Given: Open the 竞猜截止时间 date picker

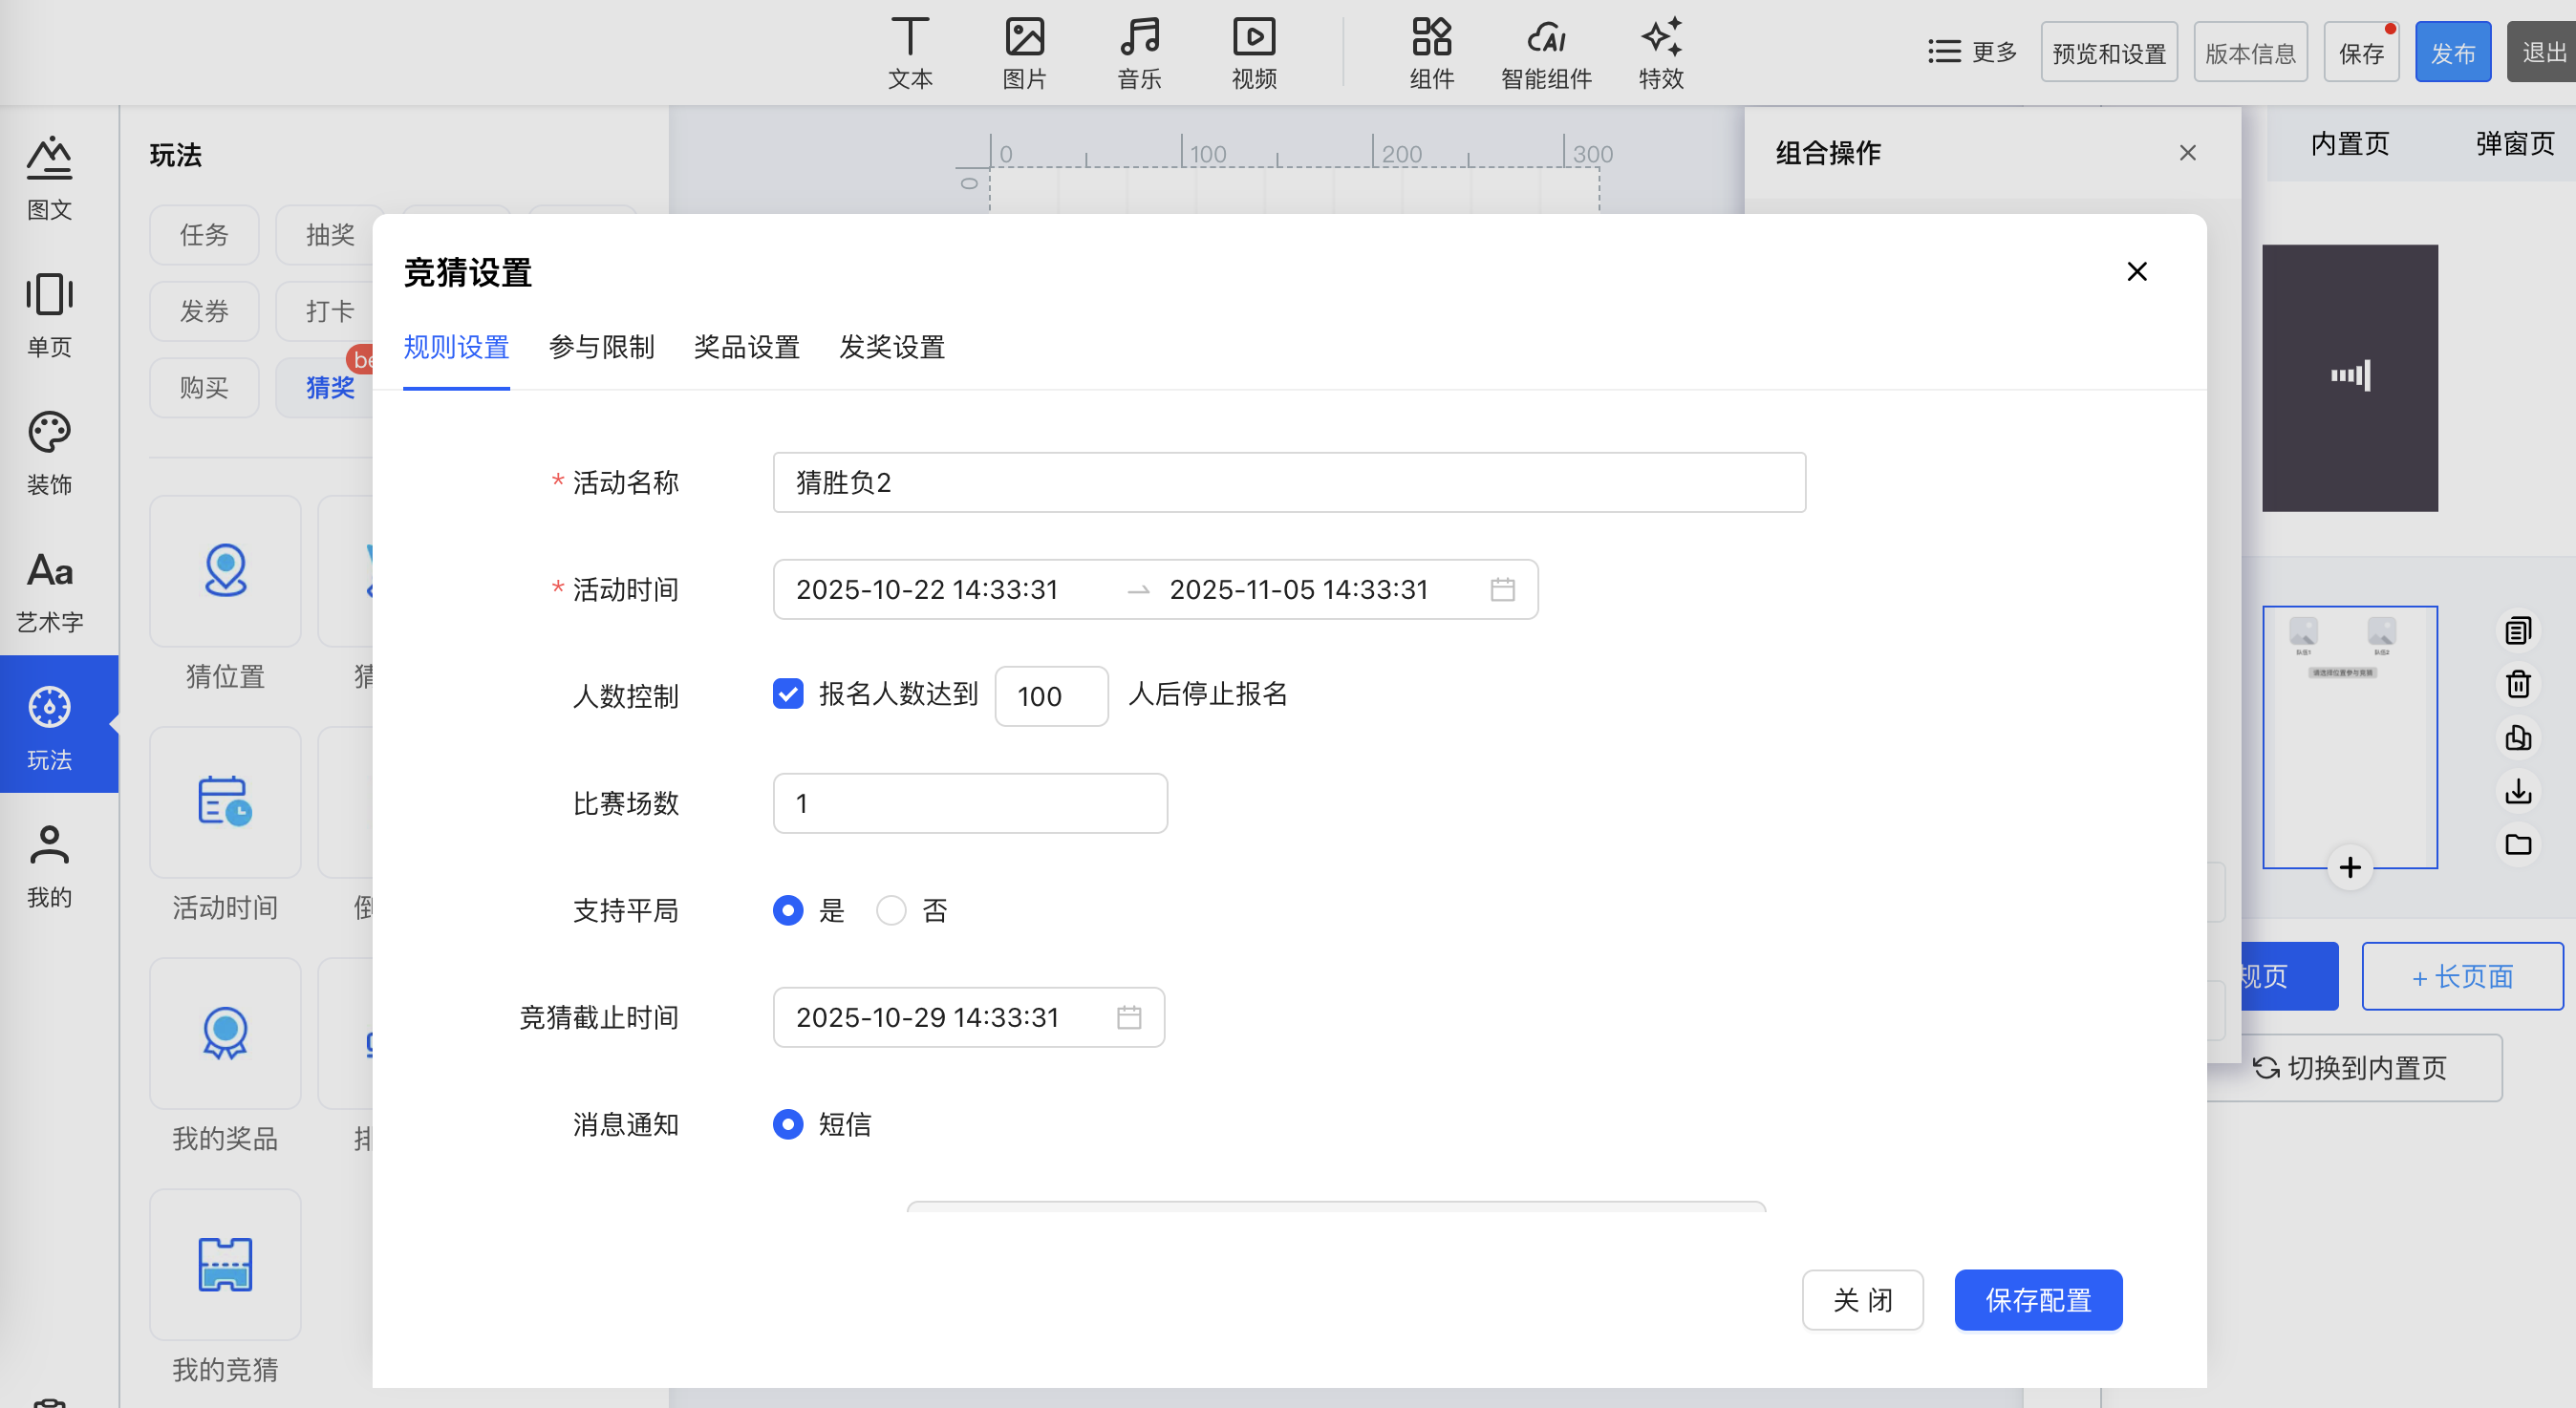Looking at the screenshot, I should (968, 1017).
